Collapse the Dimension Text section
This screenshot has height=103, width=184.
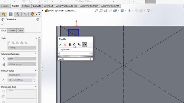[36, 87]
